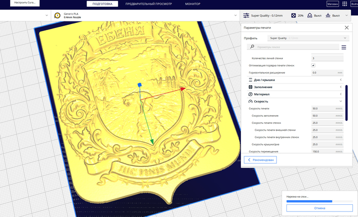Open the Профиль Super Quality dropdown
This screenshot has height=217, width=358.
tap(308, 38)
